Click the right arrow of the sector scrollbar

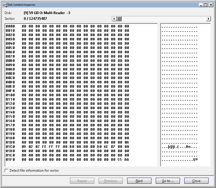[x=208, y=19]
